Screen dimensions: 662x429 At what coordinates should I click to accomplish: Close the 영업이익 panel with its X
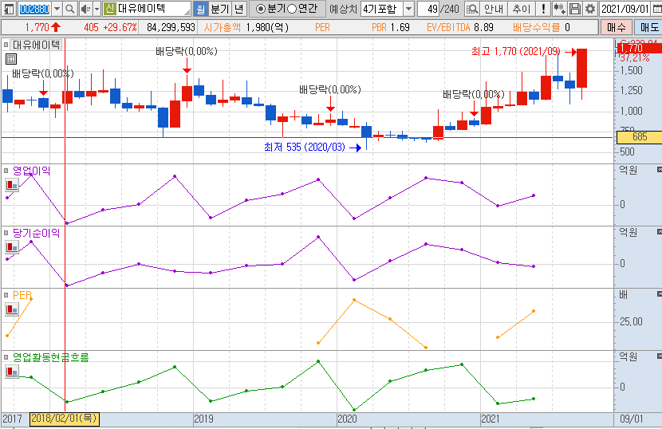tap(659, 169)
